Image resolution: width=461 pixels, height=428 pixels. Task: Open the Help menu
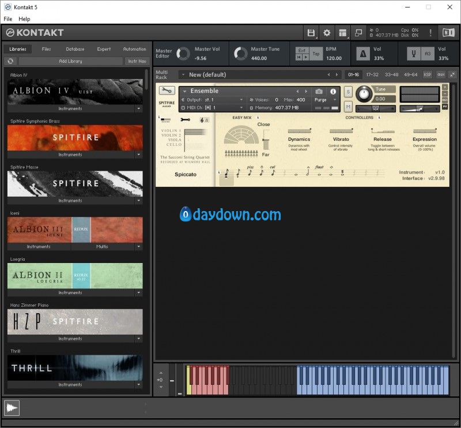[24, 19]
